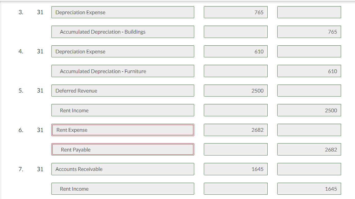355x199 pixels.
Task: Click entry number 4. label
Action: [x=21, y=52]
